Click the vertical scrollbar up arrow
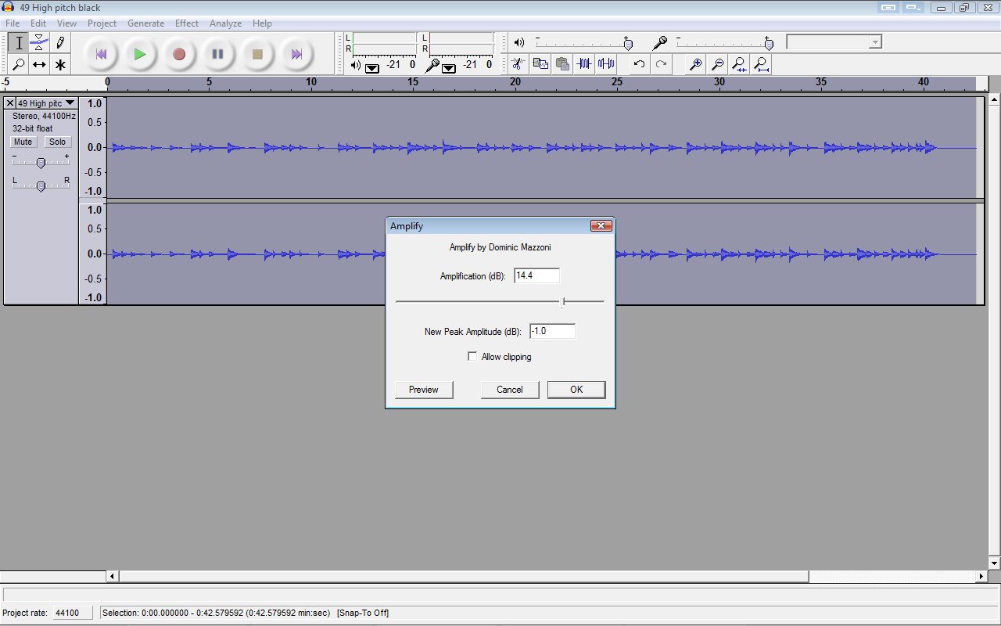The height and width of the screenshot is (626, 1001). tap(995, 99)
